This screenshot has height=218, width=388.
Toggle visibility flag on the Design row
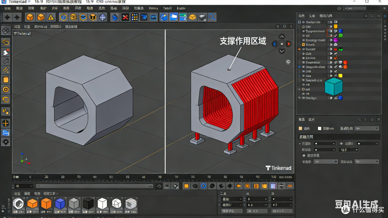point(331,98)
